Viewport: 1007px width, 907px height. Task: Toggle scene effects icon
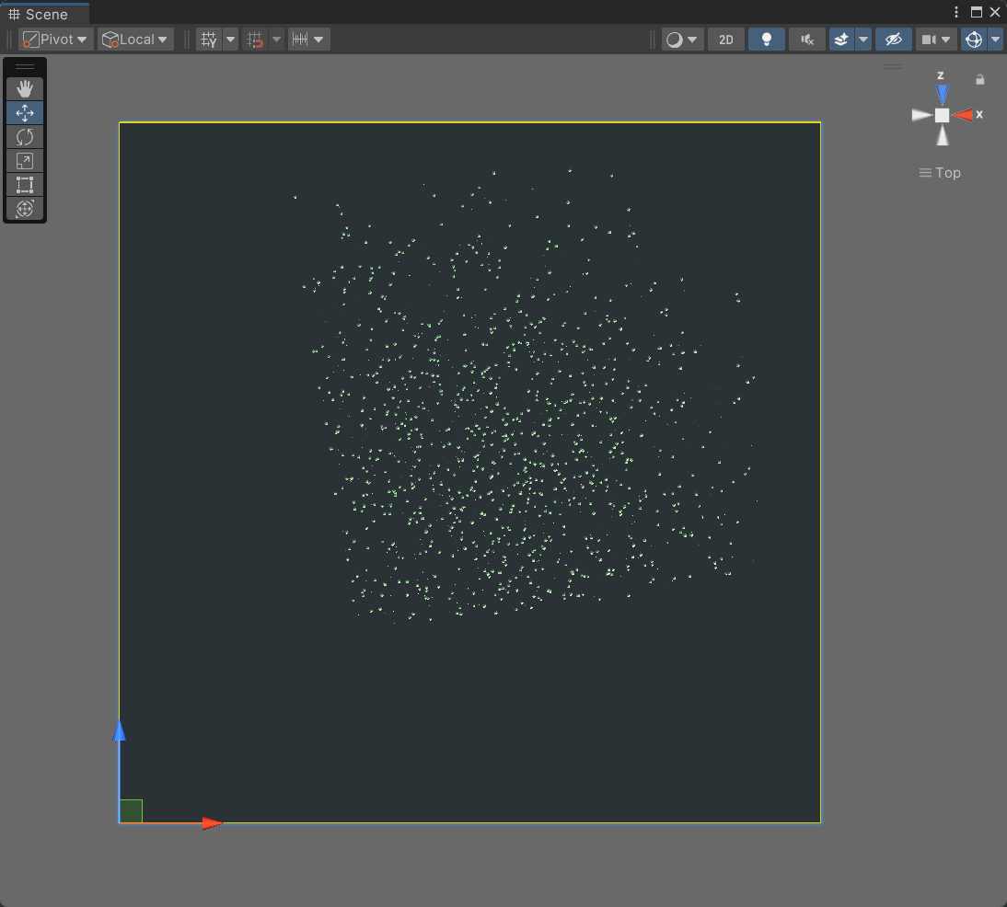[841, 40]
